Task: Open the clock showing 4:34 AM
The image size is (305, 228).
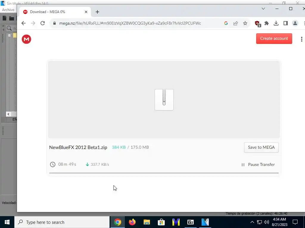Action: (x=279, y=222)
